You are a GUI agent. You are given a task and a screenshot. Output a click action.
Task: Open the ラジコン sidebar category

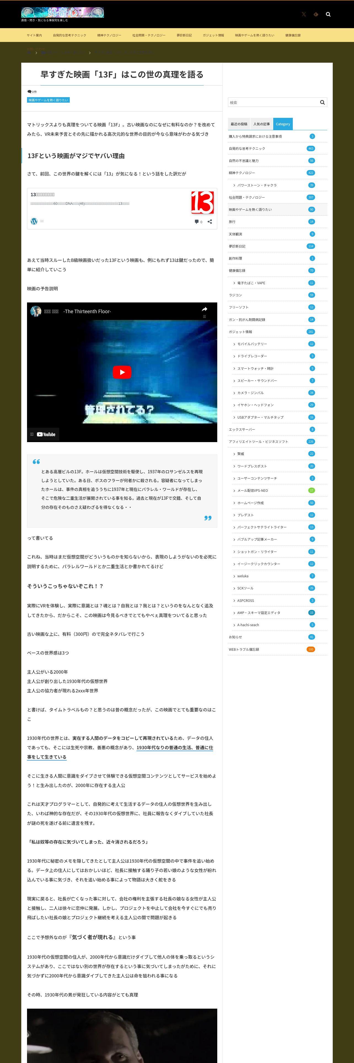point(235,295)
